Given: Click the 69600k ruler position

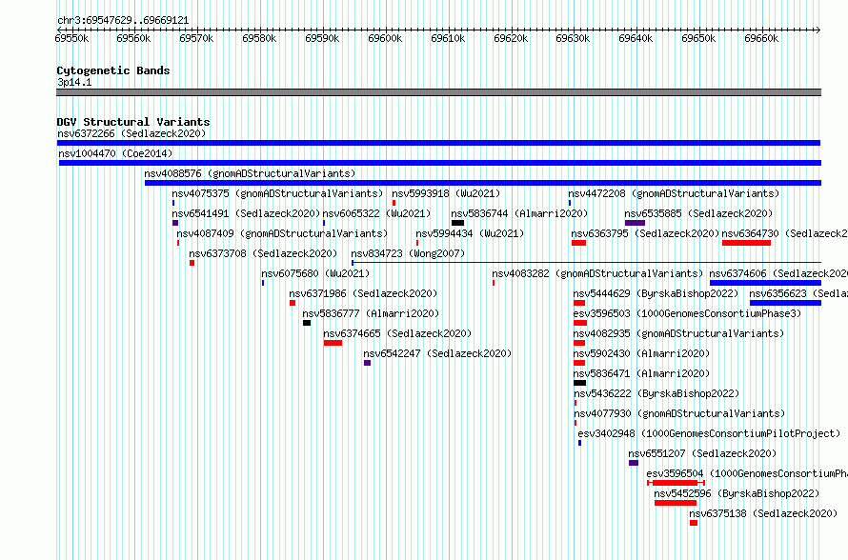Looking at the screenshot, I should (x=385, y=38).
